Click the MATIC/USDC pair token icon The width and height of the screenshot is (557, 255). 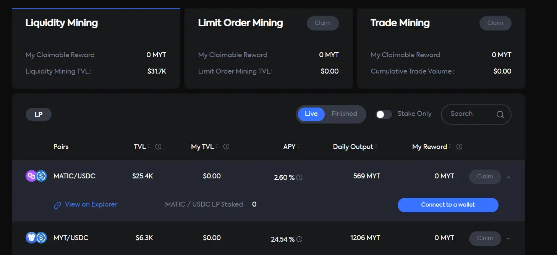(36, 176)
